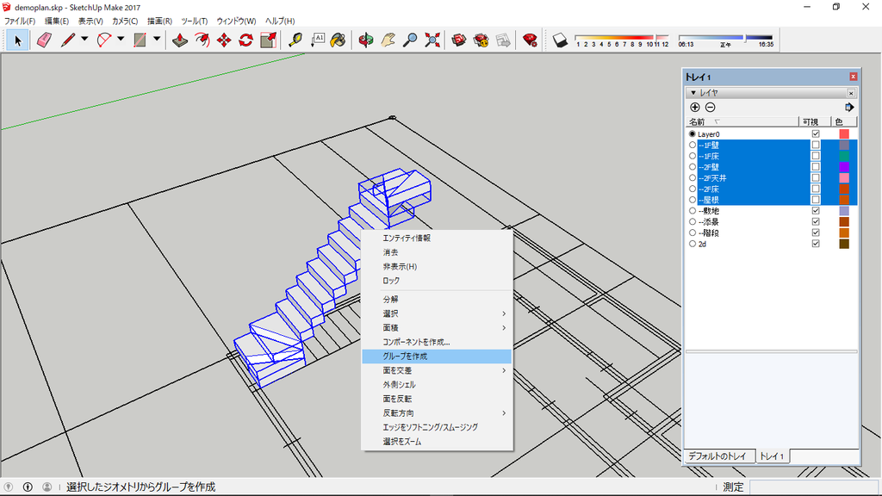Select the Text label tool
Image resolution: width=882 pixels, height=496 pixels.
click(x=317, y=40)
